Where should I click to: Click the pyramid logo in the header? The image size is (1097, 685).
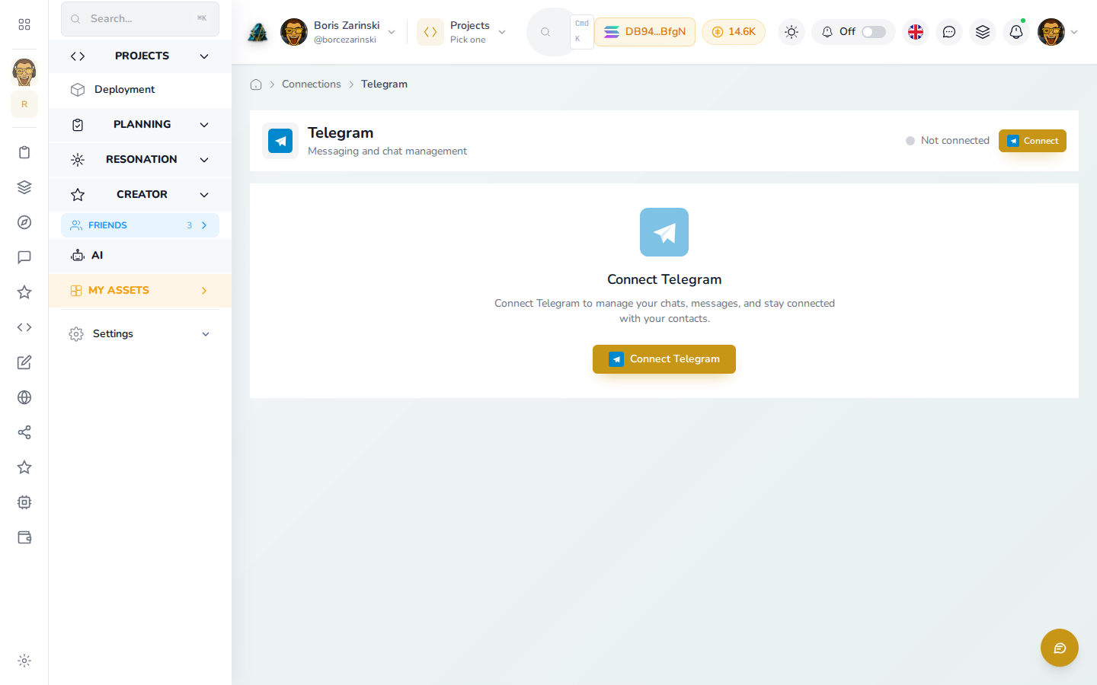pos(258,32)
